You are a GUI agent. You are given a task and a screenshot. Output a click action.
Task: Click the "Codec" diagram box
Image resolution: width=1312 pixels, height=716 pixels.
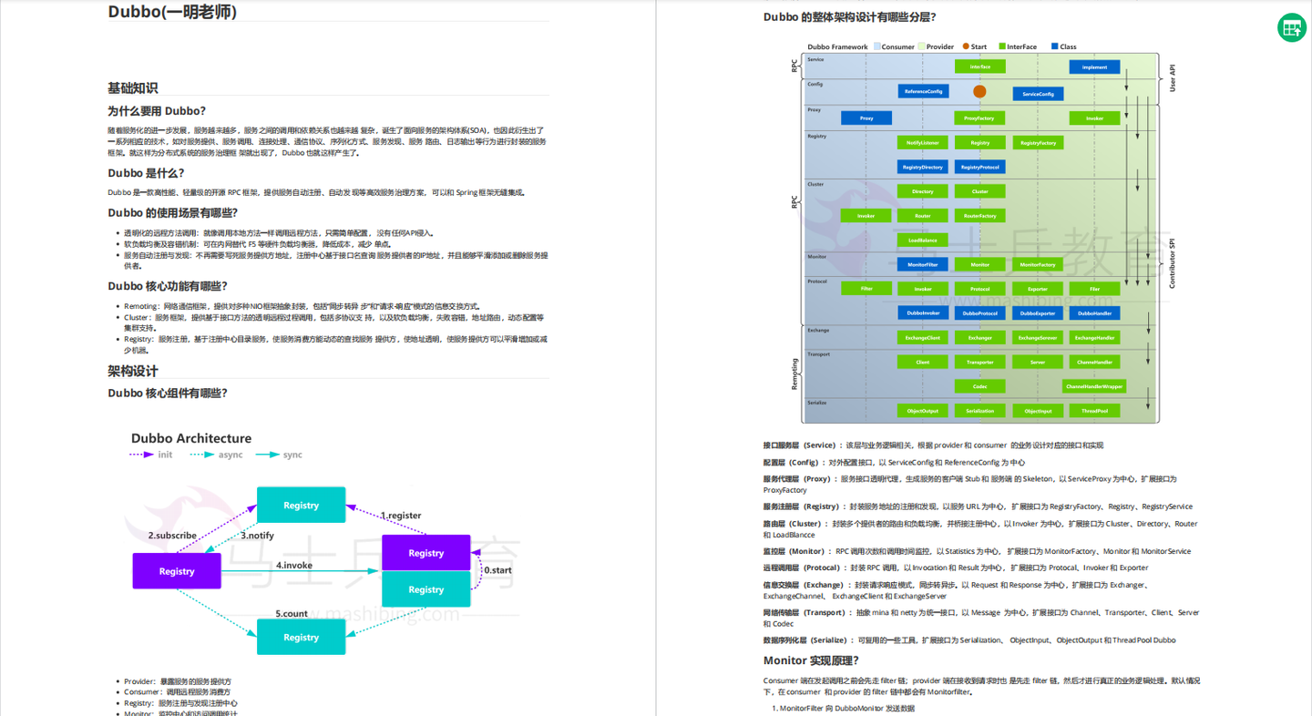coord(979,386)
